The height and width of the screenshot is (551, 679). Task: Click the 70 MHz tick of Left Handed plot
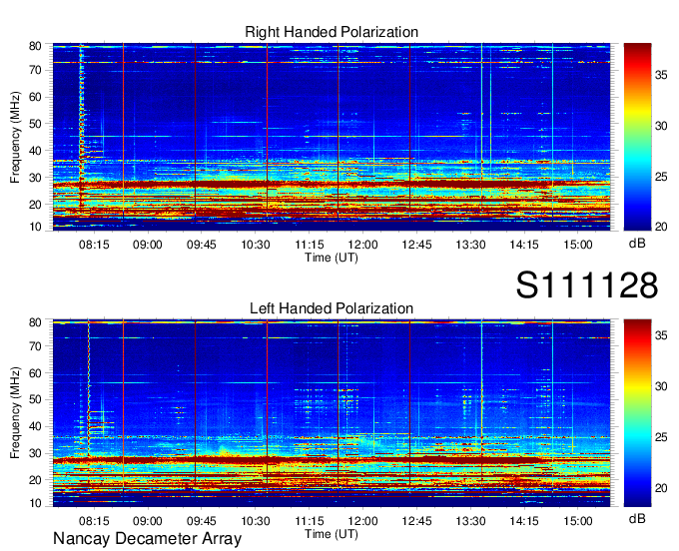(35, 346)
